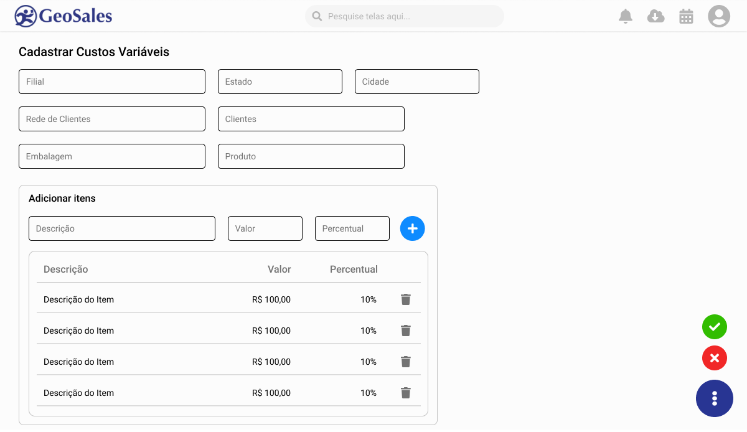The width and height of the screenshot is (747, 432).
Task: Click the Percentual column header
Action: (354, 270)
